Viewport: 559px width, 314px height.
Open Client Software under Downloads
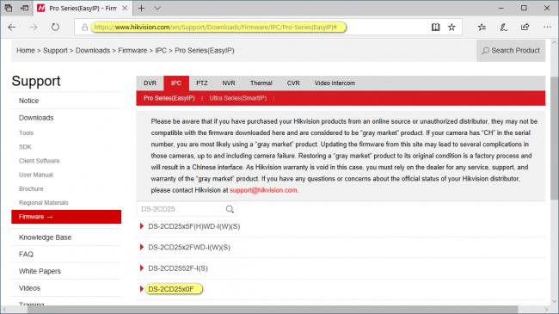pyautogui.click(x=40, y=161)
